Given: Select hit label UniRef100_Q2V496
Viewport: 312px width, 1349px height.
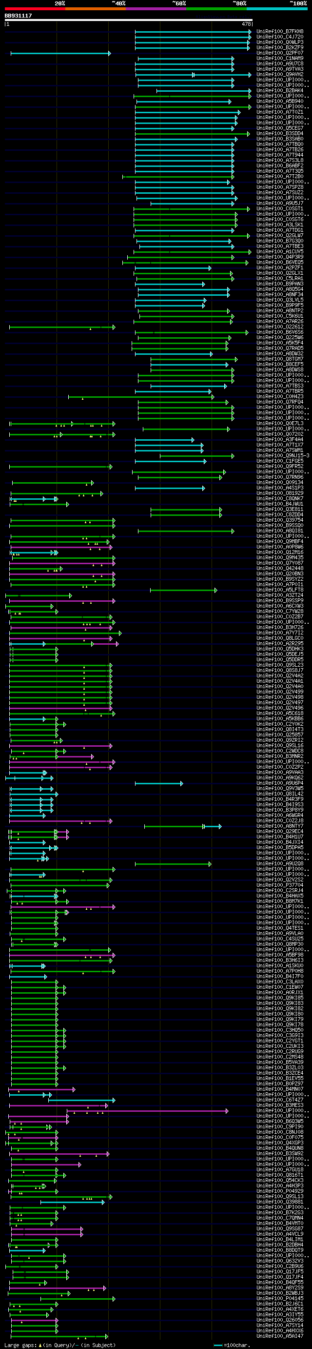Looking at the screenshot, I should (279, 708).
